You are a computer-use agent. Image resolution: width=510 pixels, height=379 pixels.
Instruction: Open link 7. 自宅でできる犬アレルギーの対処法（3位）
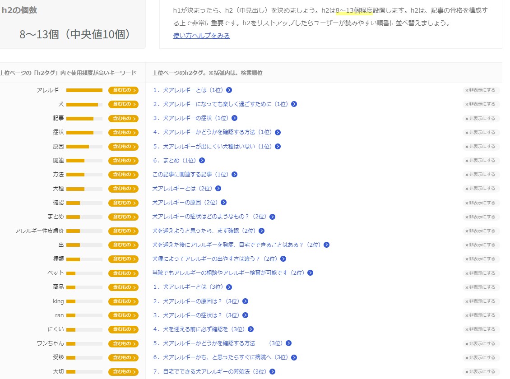point(210,371)
